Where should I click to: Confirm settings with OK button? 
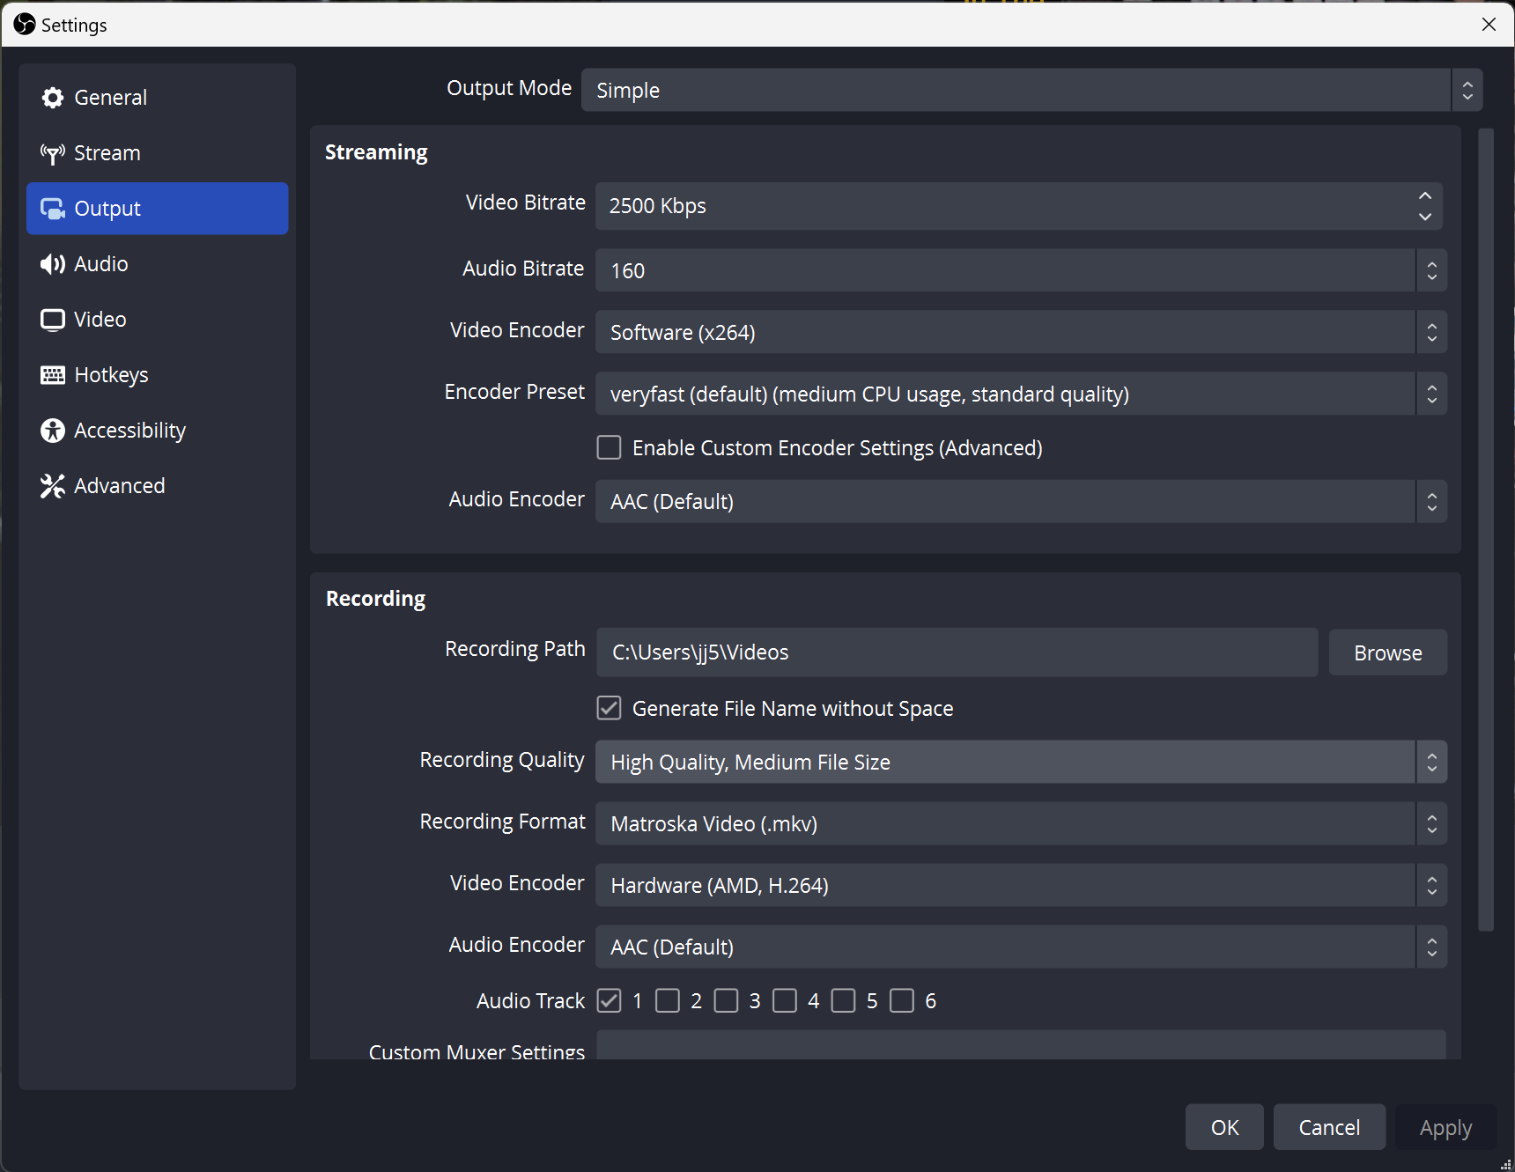tap(1224, 1127)
